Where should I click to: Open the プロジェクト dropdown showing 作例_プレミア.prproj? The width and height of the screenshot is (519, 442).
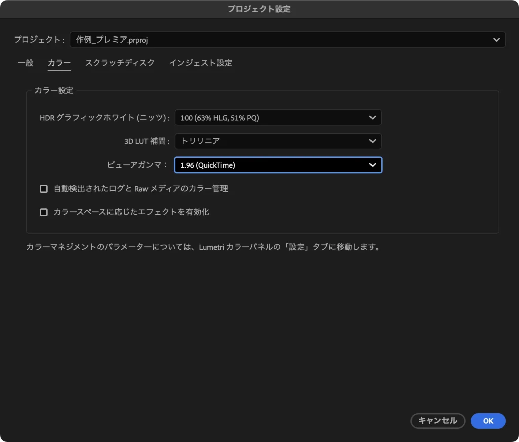(287, 40)
